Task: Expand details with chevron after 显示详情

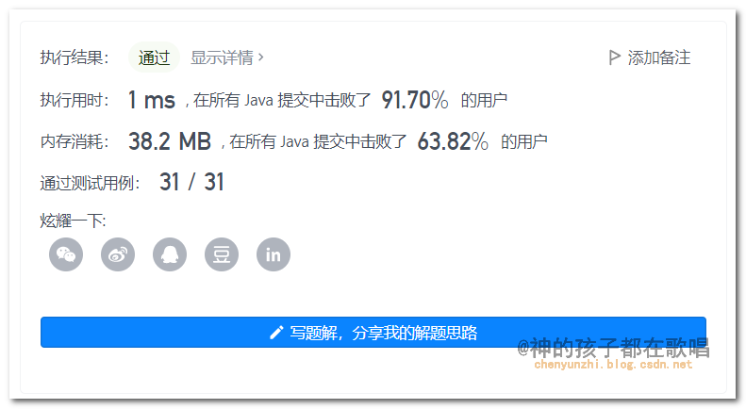Action: [x=260, y=57]
